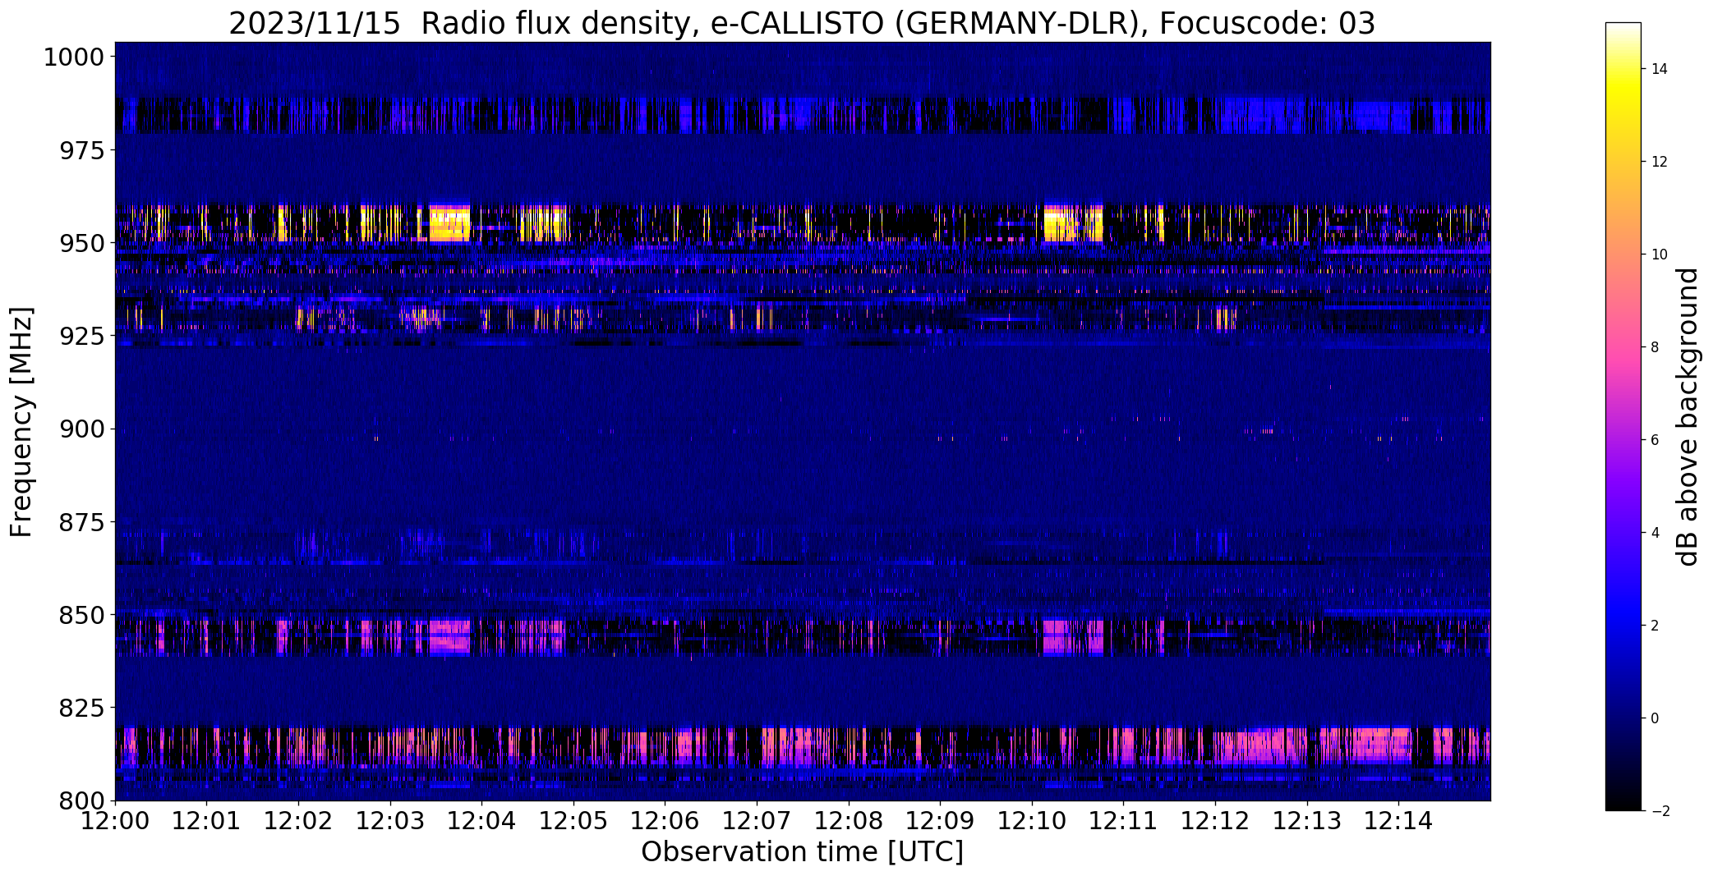Click the 12:04 time tick label
Screen dimensions: 1713x876
(481, 821)
